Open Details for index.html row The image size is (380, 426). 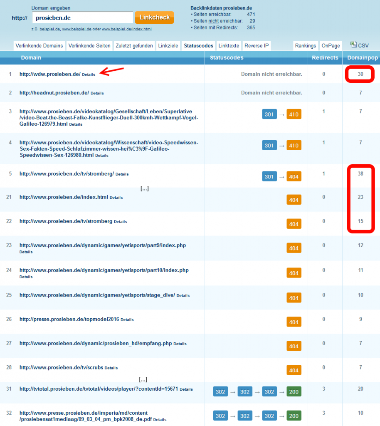tap(116, 198)
